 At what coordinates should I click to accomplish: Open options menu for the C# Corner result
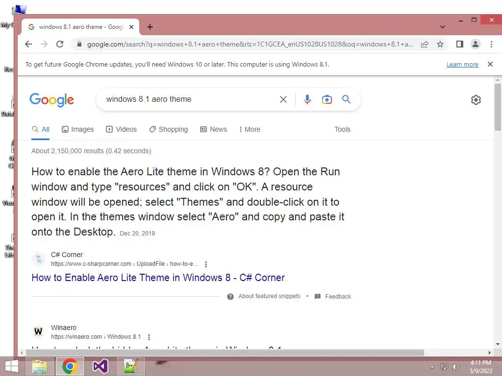[x=206, y=264]
